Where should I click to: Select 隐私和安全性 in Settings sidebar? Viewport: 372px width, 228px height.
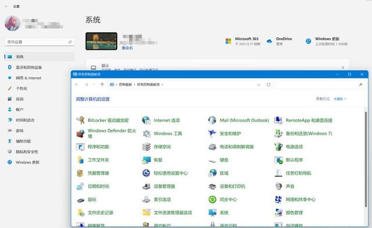tap(40, 152)
